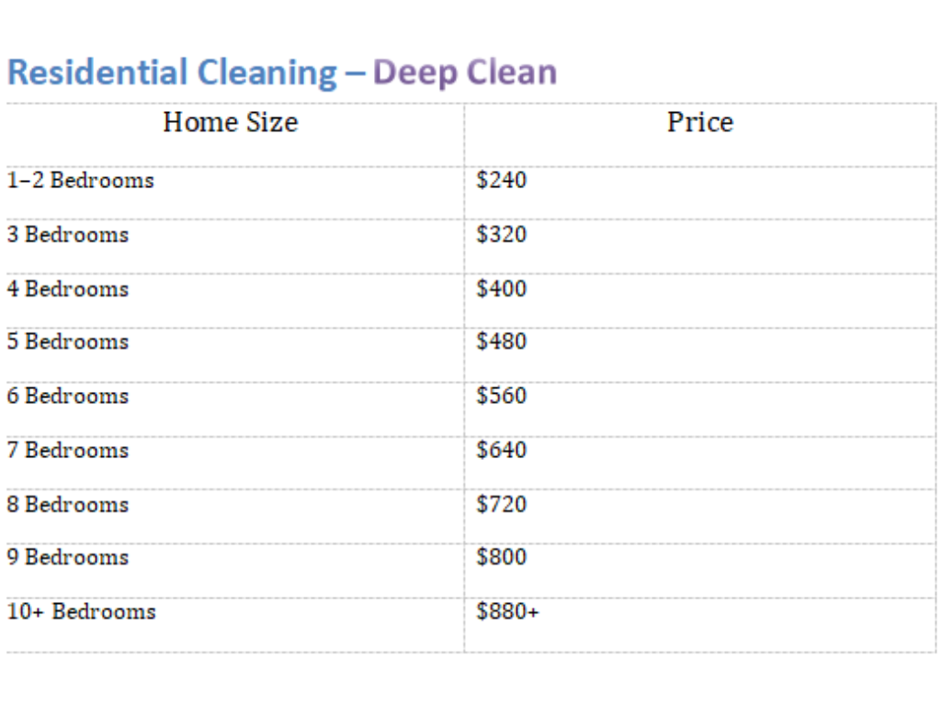Select the 1–2 Bedrooms cell
941x705 pixels.
81,181
